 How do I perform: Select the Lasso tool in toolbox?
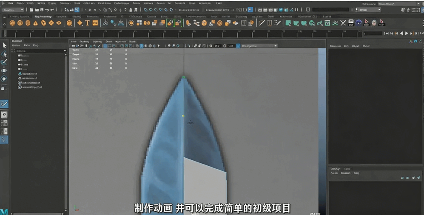pos(4,54)
